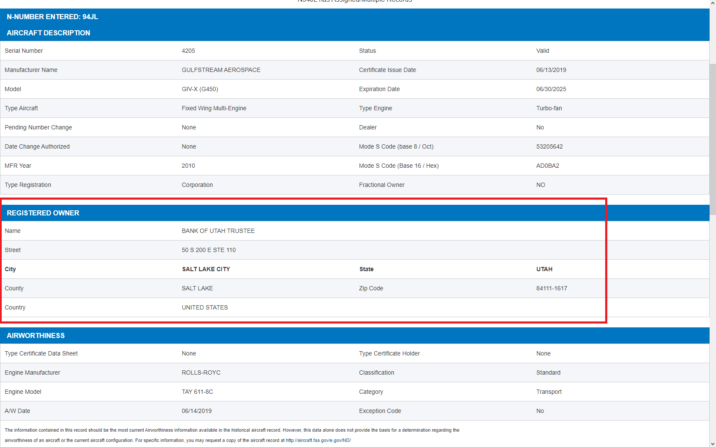The image size is (716, 447).
Task: Click the Dealer label
Action: (368, 127)
